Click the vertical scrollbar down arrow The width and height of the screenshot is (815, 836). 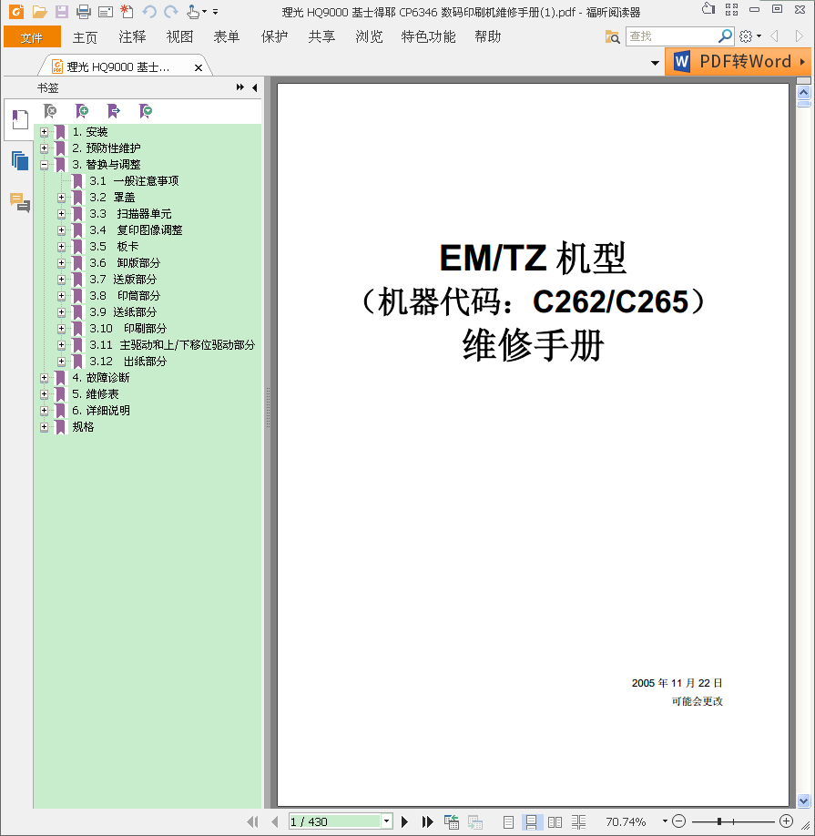pos(803,800)
